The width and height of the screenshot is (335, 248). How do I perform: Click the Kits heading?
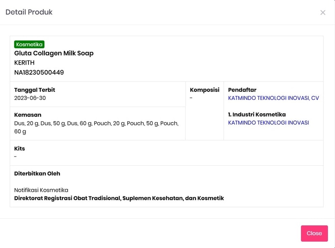(20, 149)
